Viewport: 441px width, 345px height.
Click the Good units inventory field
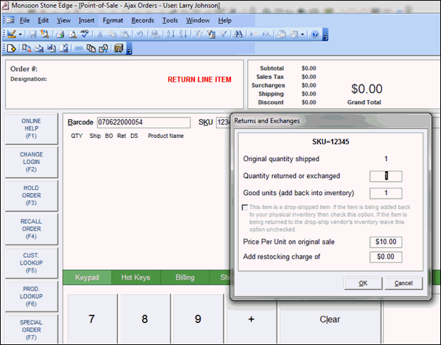[385, 193]
